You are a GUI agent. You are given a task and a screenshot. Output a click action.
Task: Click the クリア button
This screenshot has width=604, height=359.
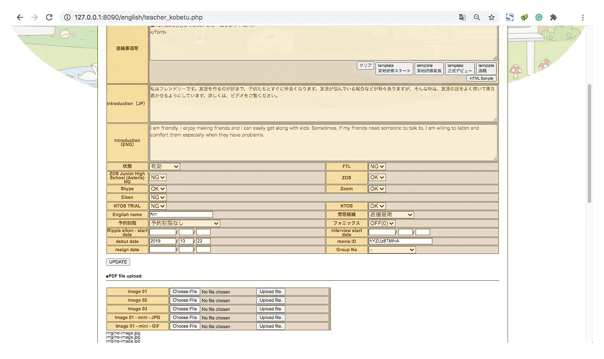(x=365, y=66)
